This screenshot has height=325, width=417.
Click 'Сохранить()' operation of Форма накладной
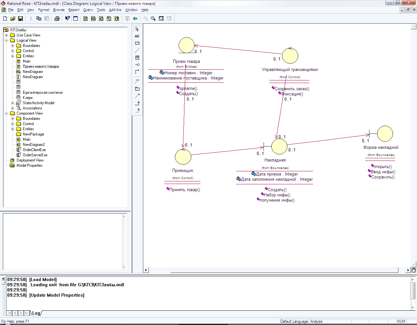click(383, 177)
